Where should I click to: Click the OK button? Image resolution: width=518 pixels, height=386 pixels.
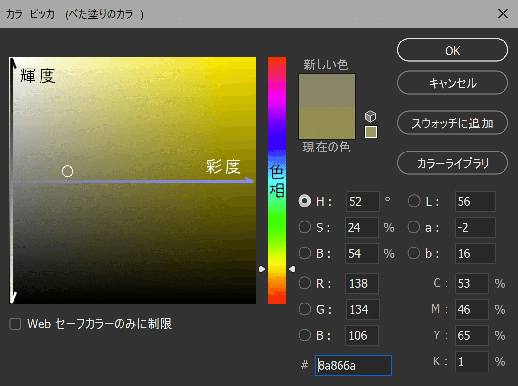coord(452,50)
